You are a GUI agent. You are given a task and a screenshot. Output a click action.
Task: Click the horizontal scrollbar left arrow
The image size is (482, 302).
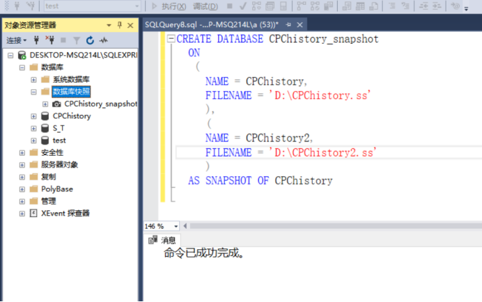[185, 226]
